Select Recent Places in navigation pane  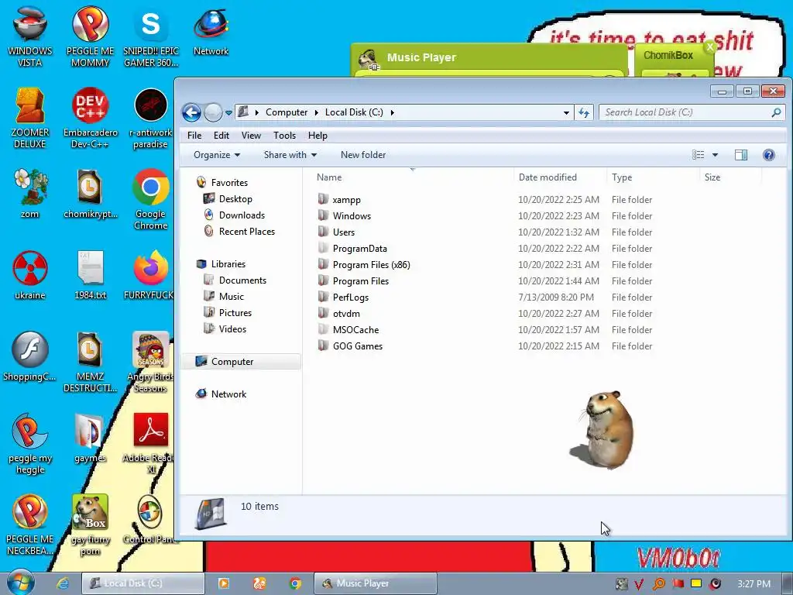246,231
